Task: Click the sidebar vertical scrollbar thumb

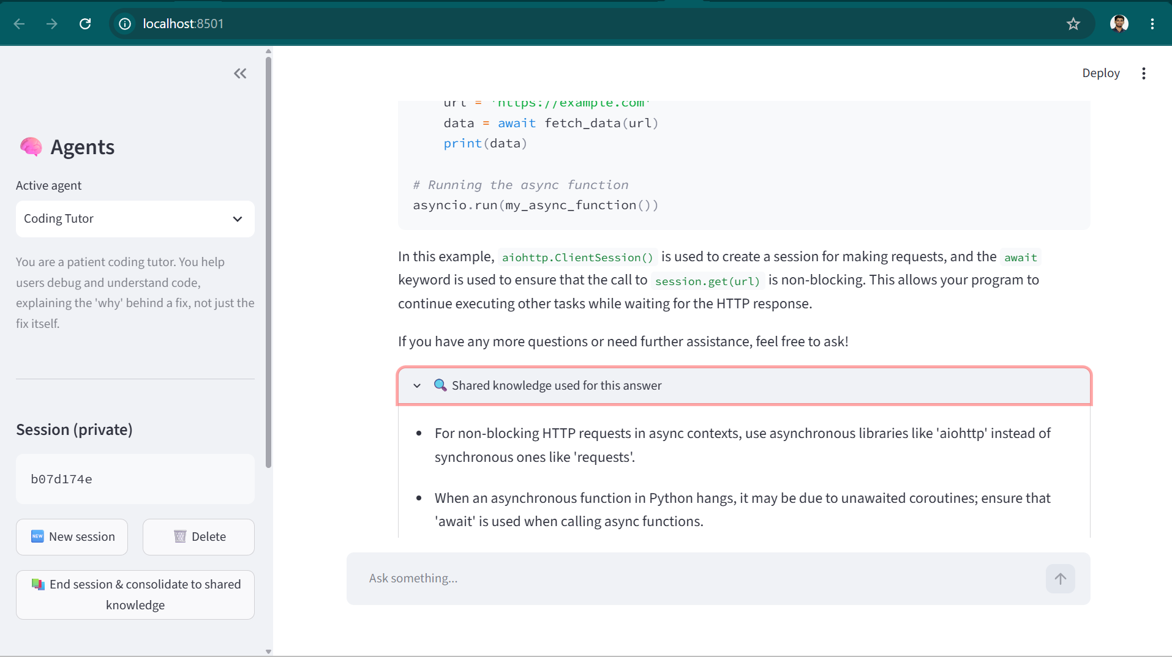Action: 268,263
